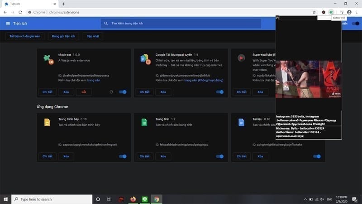Click Tải tiện ích đã giải nén button
The image size is (362, 204).
click(25, 36)
